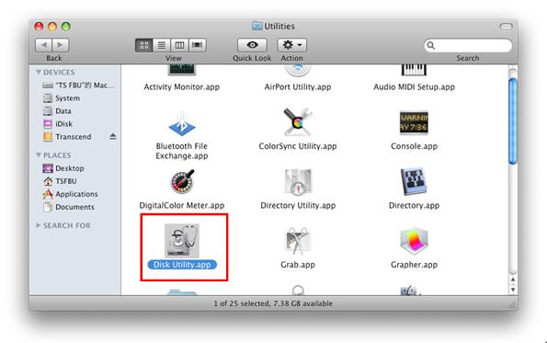Click the scrollbar up arrow
The width and height of the screenshot is (547, 343).
513,280
